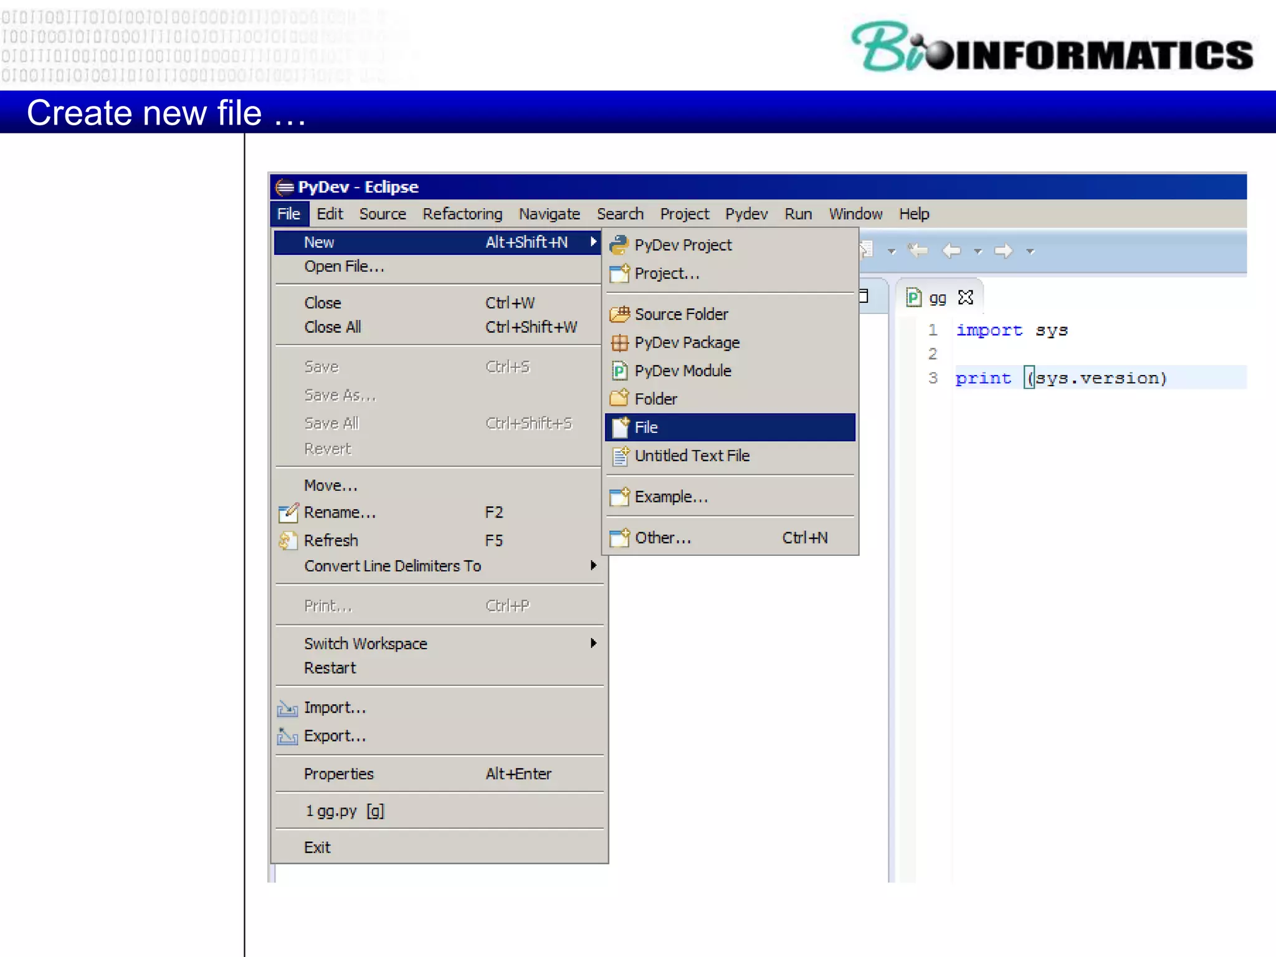Click code line 'import sys'
Viewport: 1276px width, 957px height.
click(1012, 330)
